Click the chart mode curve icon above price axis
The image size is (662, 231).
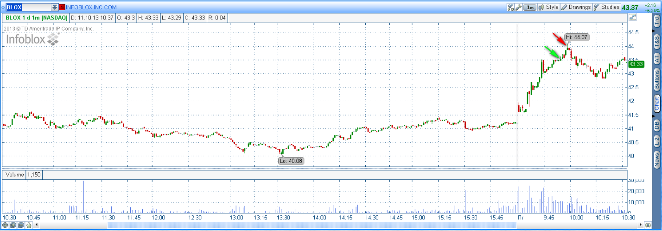pyautogui.click(x=633, y=18)
